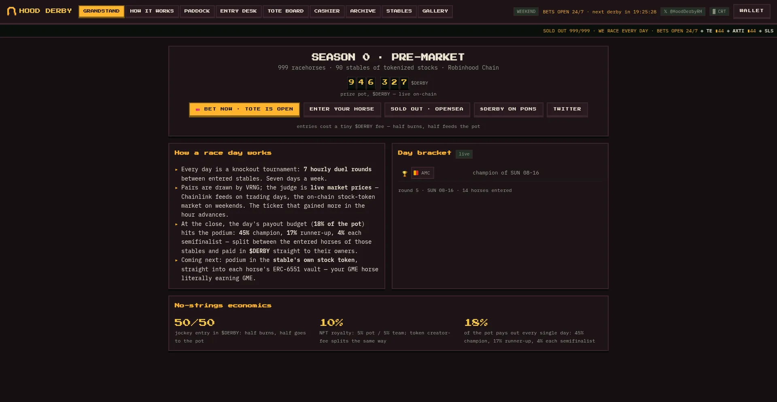Click the orange-red color chip beside AMC

pos(416,173)
